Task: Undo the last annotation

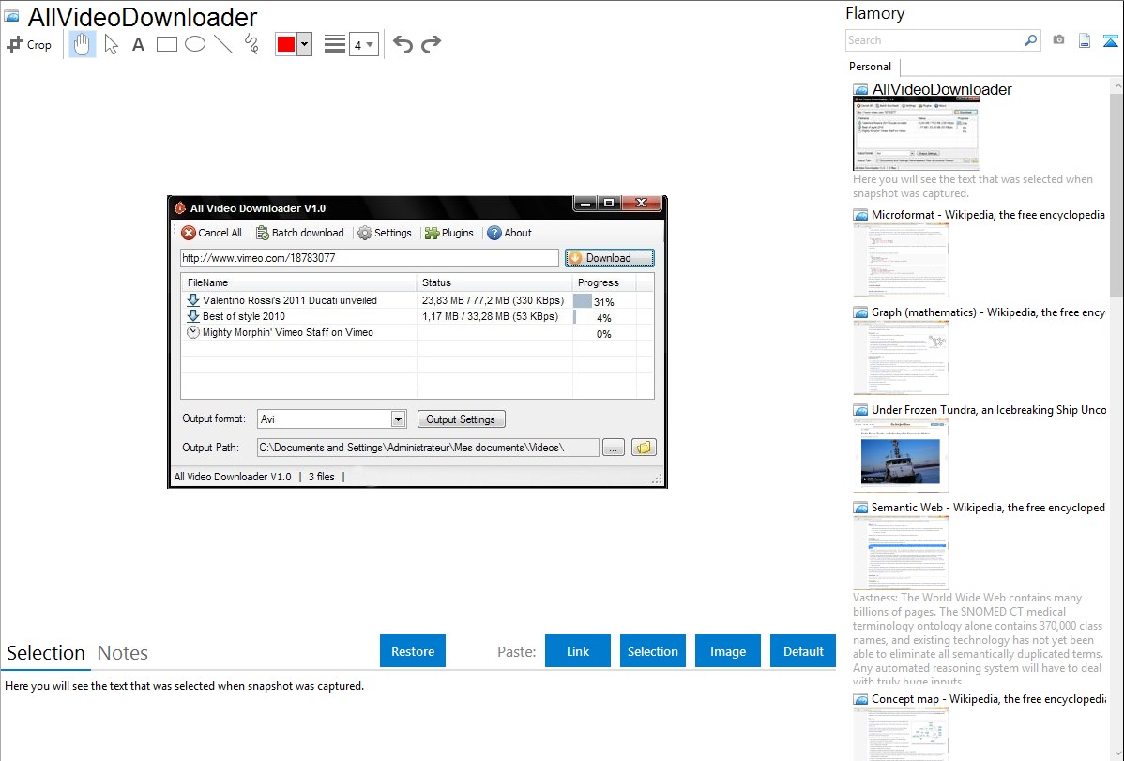Action: click(x=403, y=44)
